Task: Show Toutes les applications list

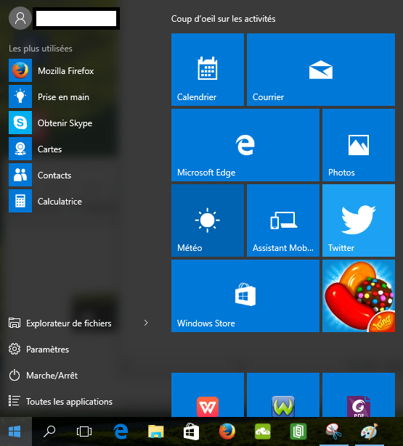Action: pos(61,401)
